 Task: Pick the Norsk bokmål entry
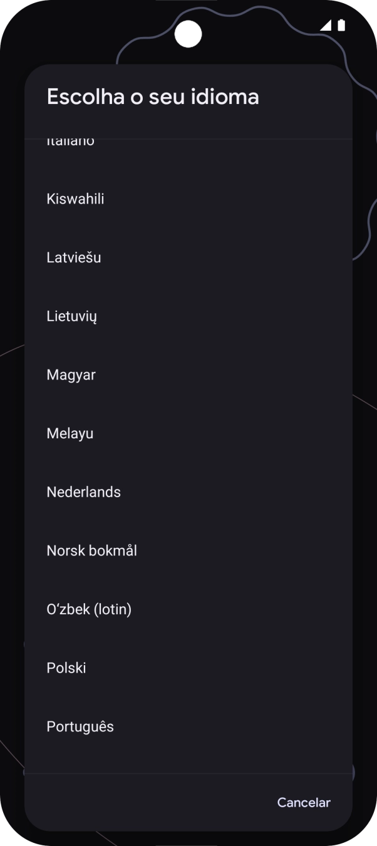188,551
